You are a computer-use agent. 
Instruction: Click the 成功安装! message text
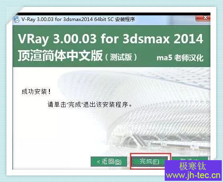point(36,92)
